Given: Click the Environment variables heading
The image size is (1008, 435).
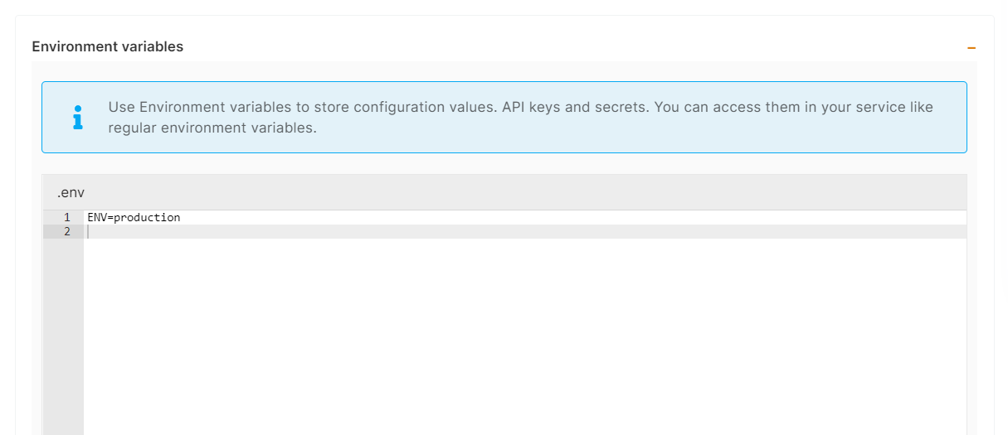Looking at the screenshot, I should (107, 47).
